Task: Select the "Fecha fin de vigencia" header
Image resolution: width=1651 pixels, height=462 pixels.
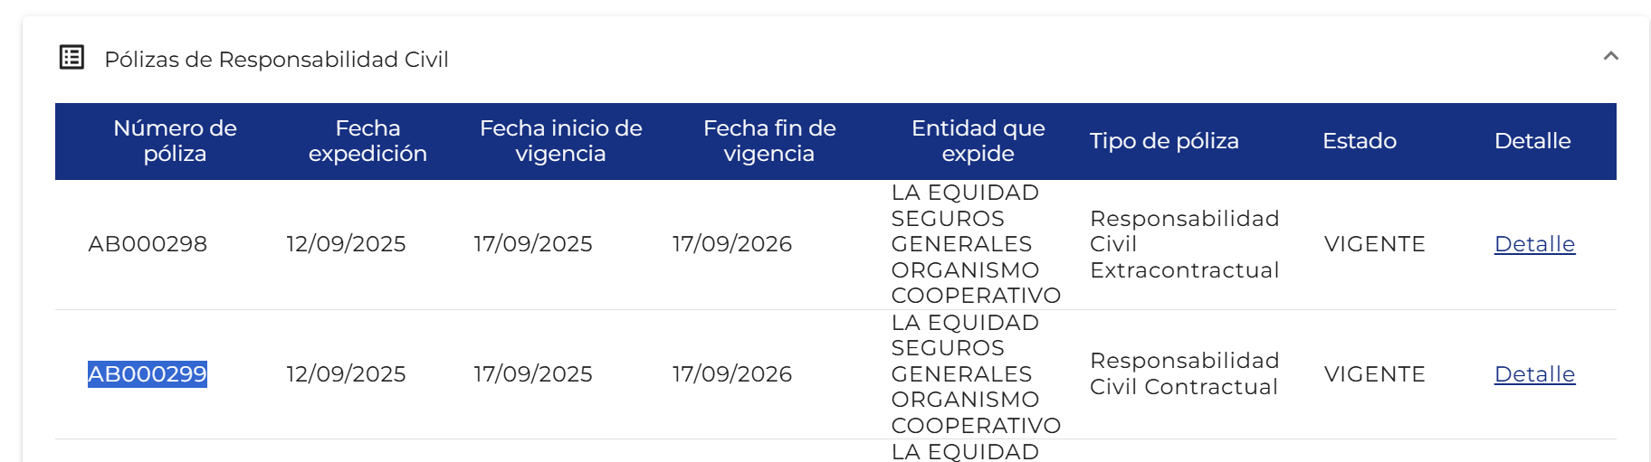Action: coord(769,141)
